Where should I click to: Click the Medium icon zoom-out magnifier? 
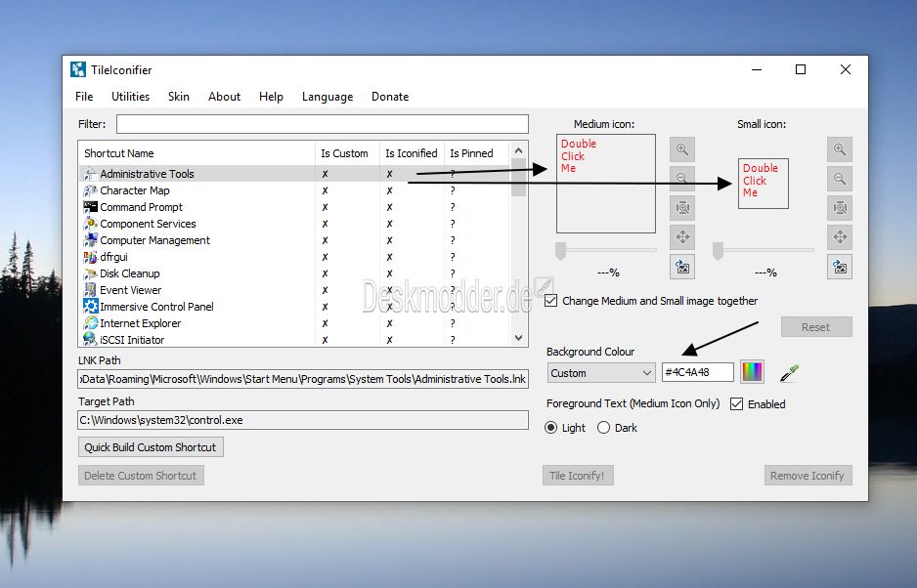[x=682, y=179]
